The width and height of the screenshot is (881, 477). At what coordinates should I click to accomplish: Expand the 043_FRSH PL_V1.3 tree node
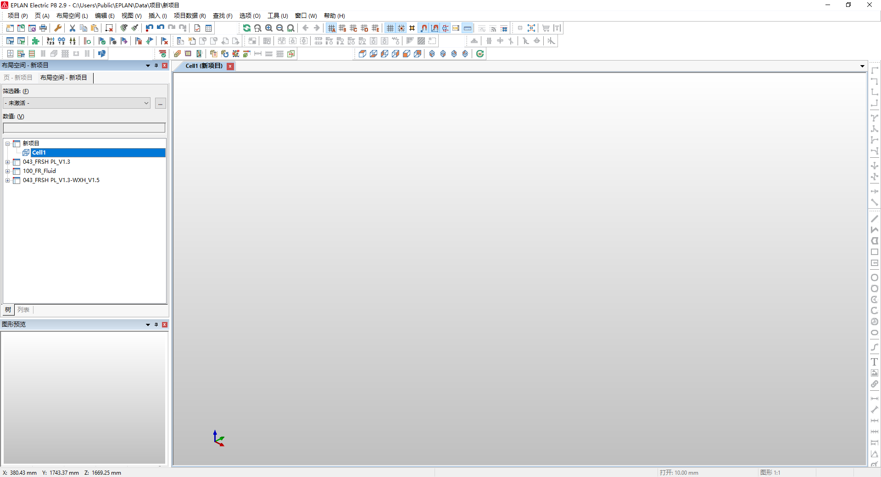[8, 162]
